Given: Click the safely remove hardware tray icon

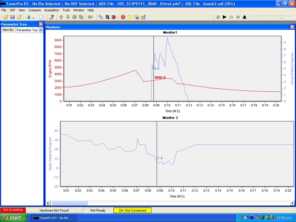Looking at the screenshot, I should [241, 218].
